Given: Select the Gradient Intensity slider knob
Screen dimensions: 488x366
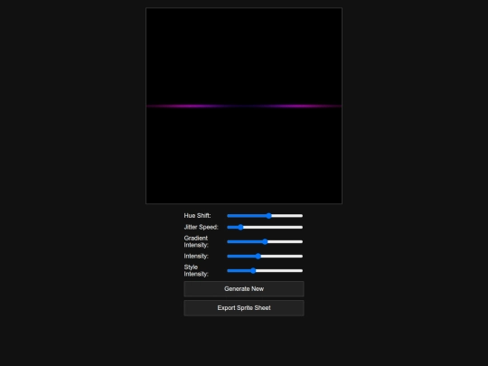Looking at the screenshot, I should pos(265,242).
